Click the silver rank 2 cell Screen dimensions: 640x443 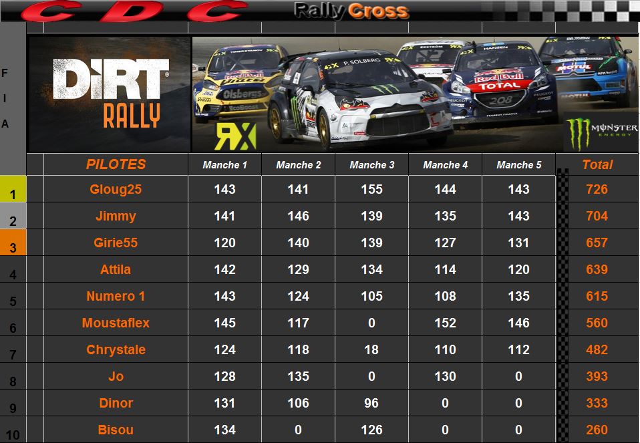tap(13, 216)
